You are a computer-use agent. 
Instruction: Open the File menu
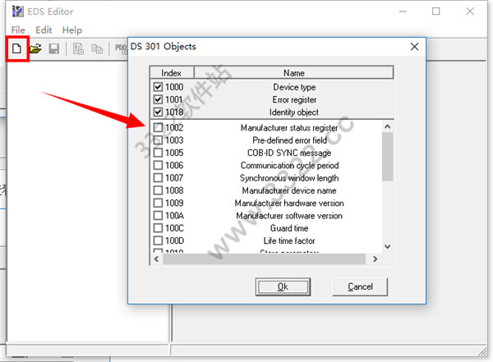pos(18,30)
